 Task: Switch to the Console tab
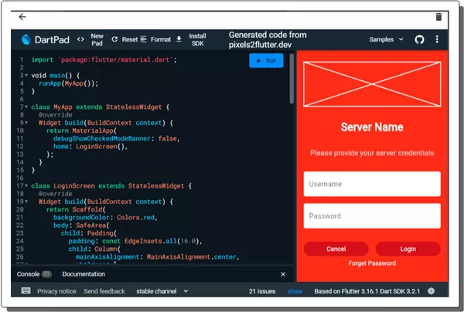tap(34, 274)
